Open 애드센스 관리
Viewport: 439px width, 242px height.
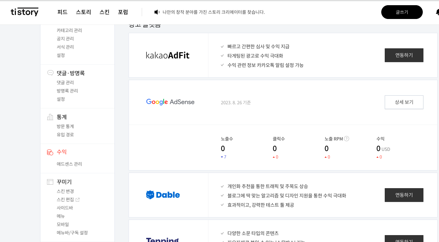69,164
